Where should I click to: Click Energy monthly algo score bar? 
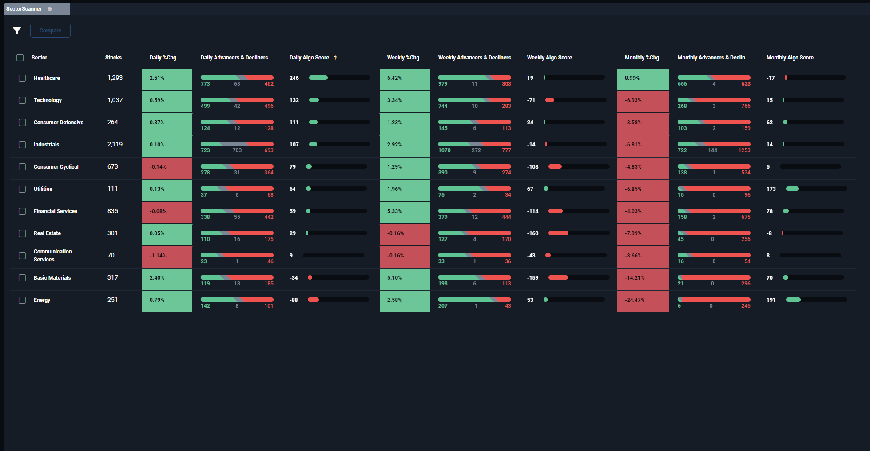(816, 300)
